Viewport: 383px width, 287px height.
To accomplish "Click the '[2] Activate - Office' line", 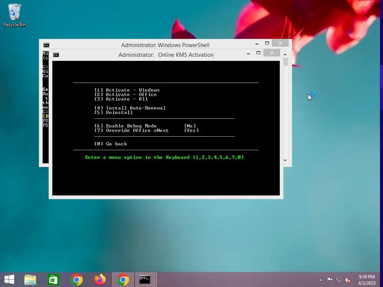I will point(126,95).
